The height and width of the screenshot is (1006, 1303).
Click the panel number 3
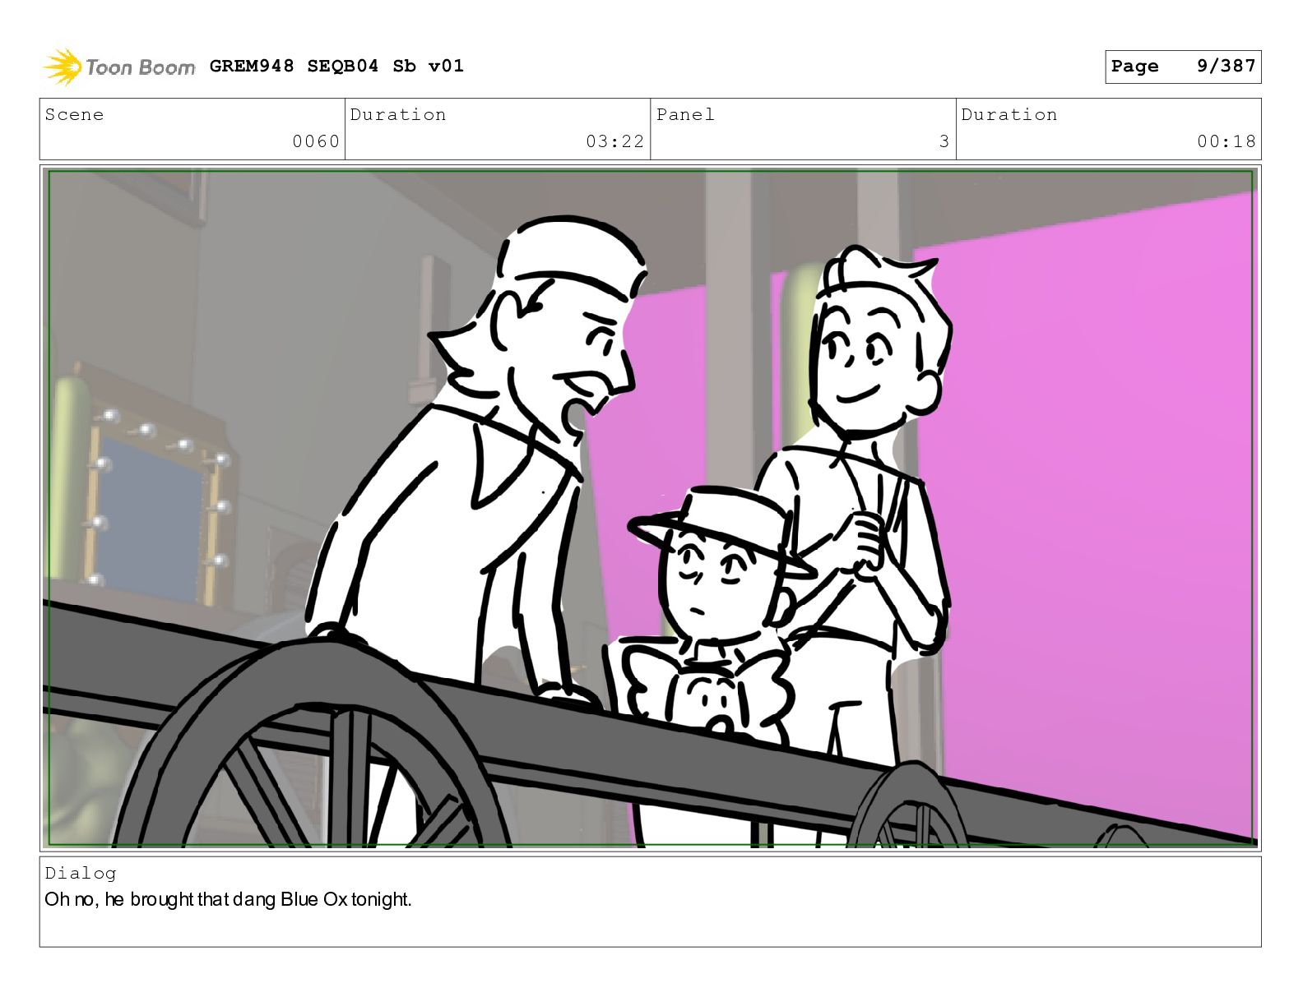coord(944,141)
